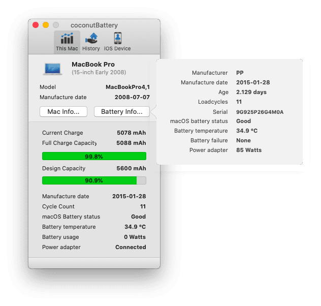Select the Power adapter Connected value
Image resolution: width=321 pixels, height=306 pixels.
coord(131,247)
